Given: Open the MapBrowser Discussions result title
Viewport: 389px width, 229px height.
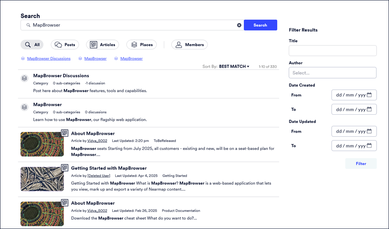Looking at the screenshot, I should 61,76.
